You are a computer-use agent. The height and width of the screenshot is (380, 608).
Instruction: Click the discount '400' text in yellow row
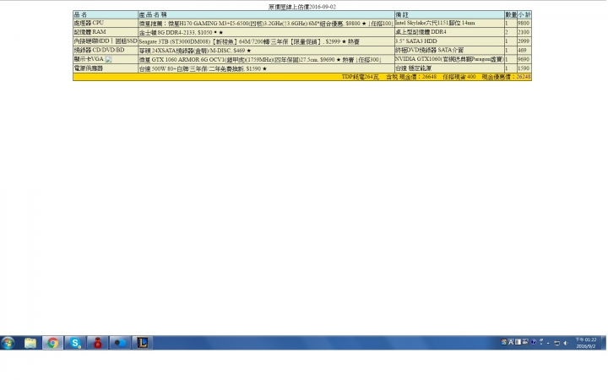click(x=471, y=77)
